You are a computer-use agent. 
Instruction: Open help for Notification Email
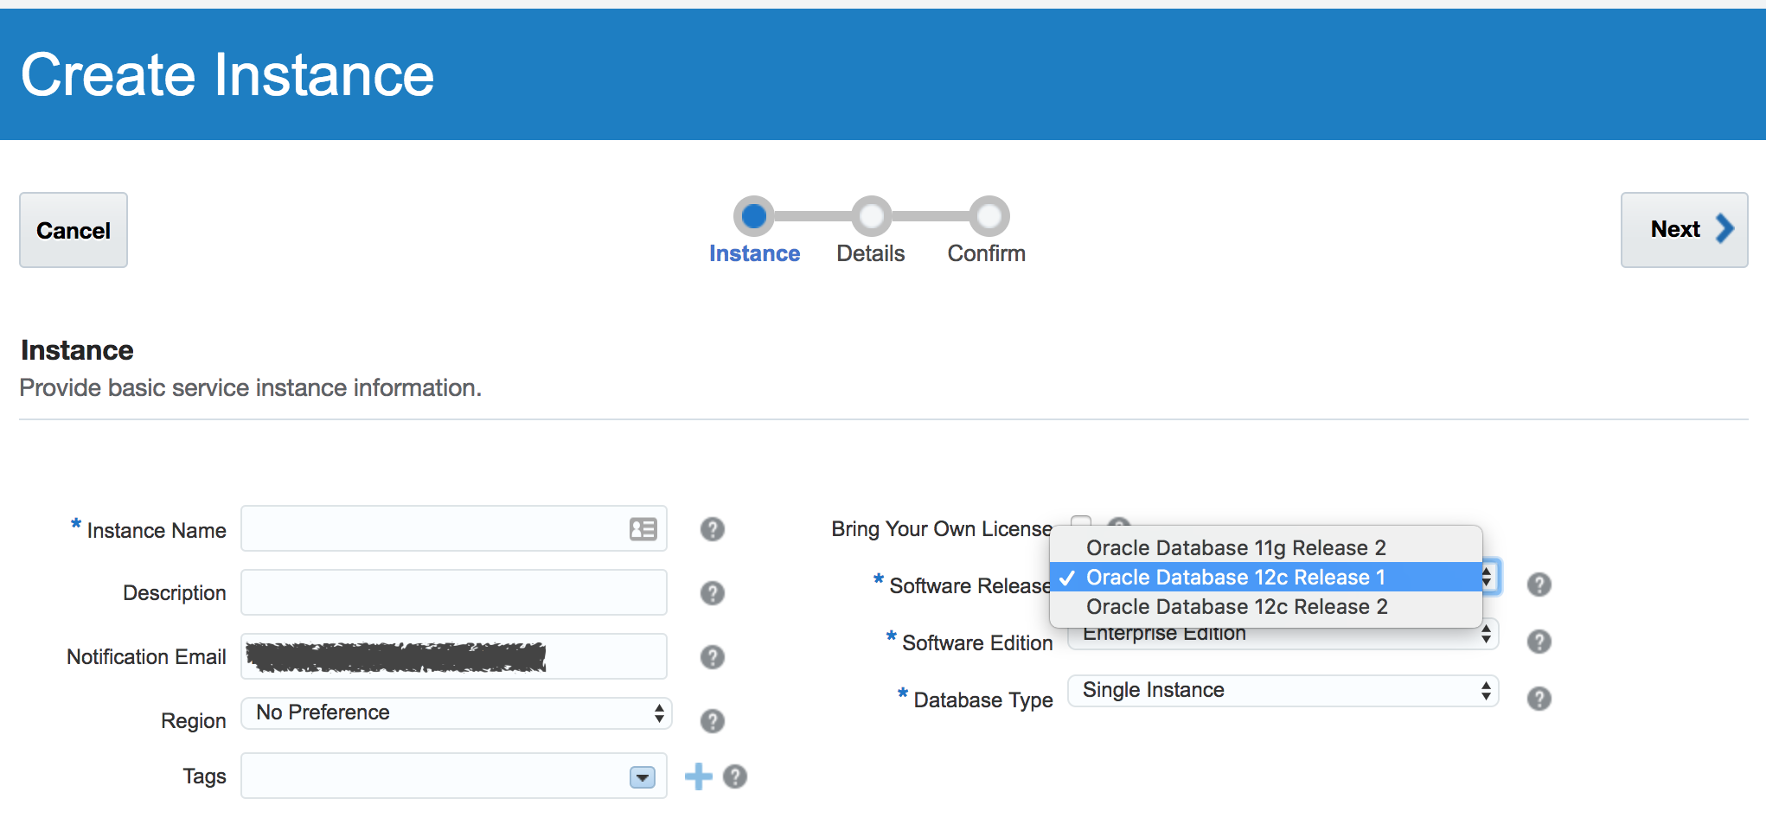tap(713, 657)
